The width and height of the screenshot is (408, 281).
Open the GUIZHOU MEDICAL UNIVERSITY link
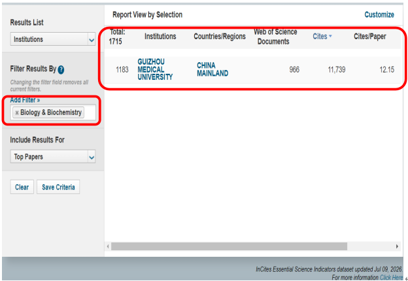[x=155, y=69]
